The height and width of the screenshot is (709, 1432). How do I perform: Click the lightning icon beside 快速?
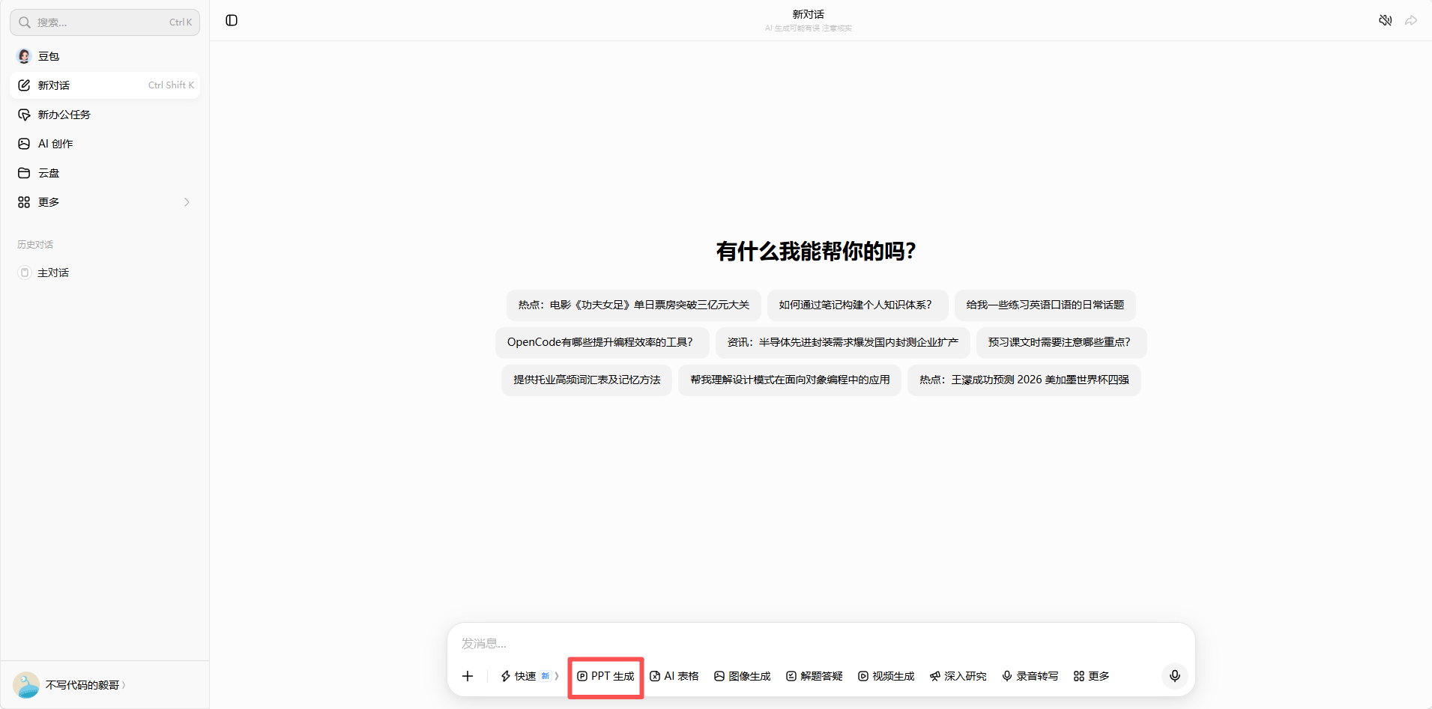(506, 676)
